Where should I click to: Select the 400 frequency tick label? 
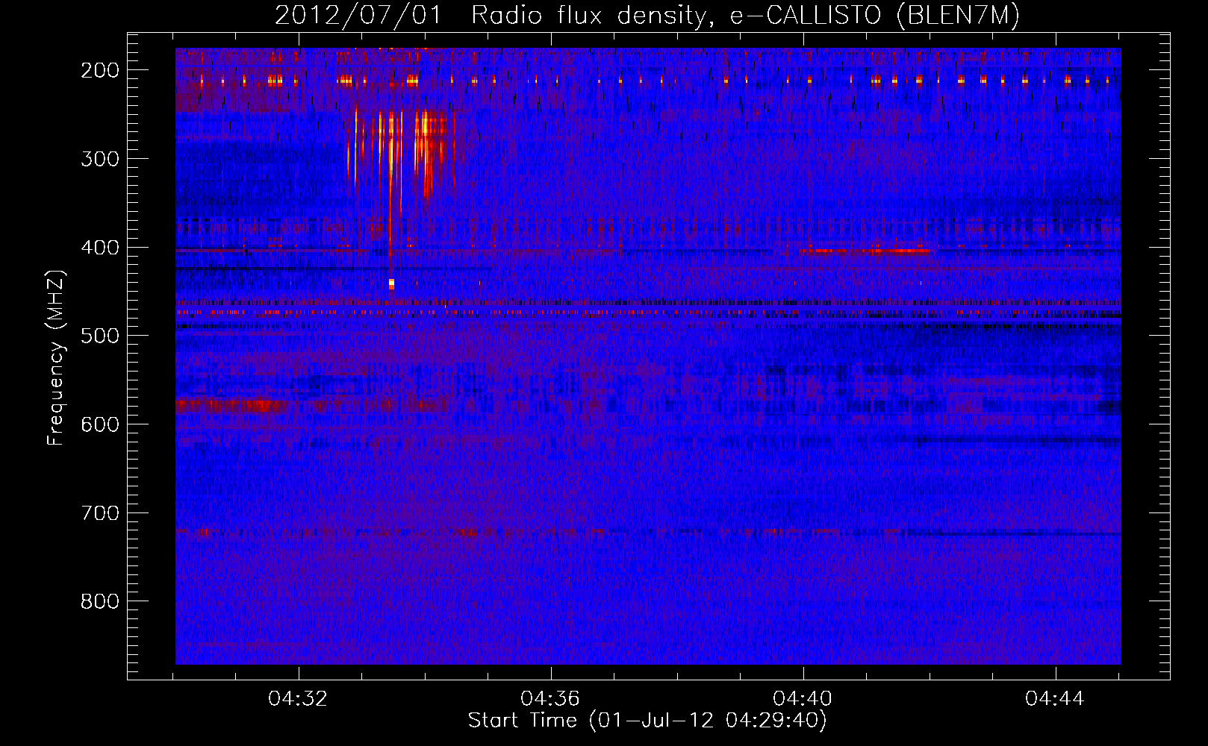click(100, 248)
